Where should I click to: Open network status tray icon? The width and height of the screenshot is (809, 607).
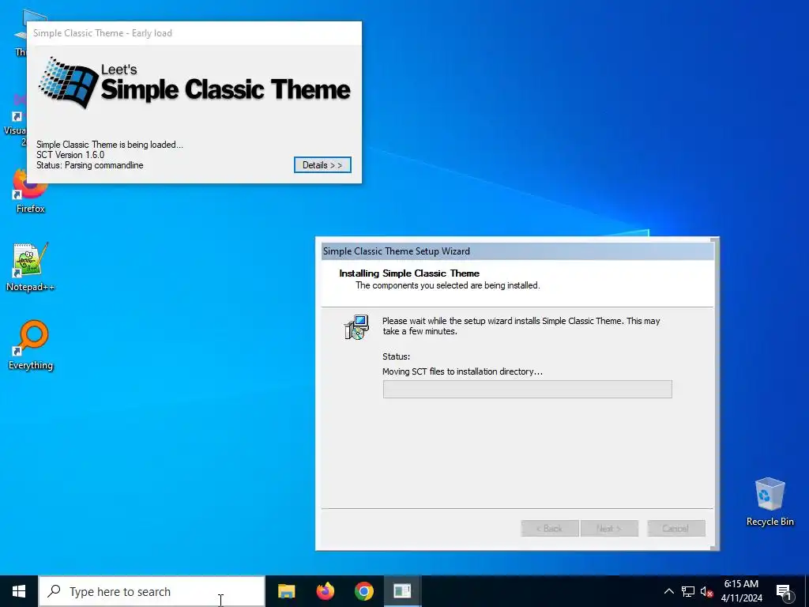688,591
